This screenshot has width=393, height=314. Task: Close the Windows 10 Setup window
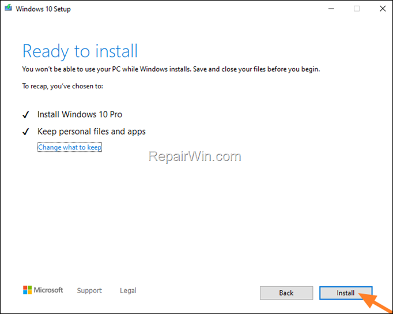(x=383, y=9)
